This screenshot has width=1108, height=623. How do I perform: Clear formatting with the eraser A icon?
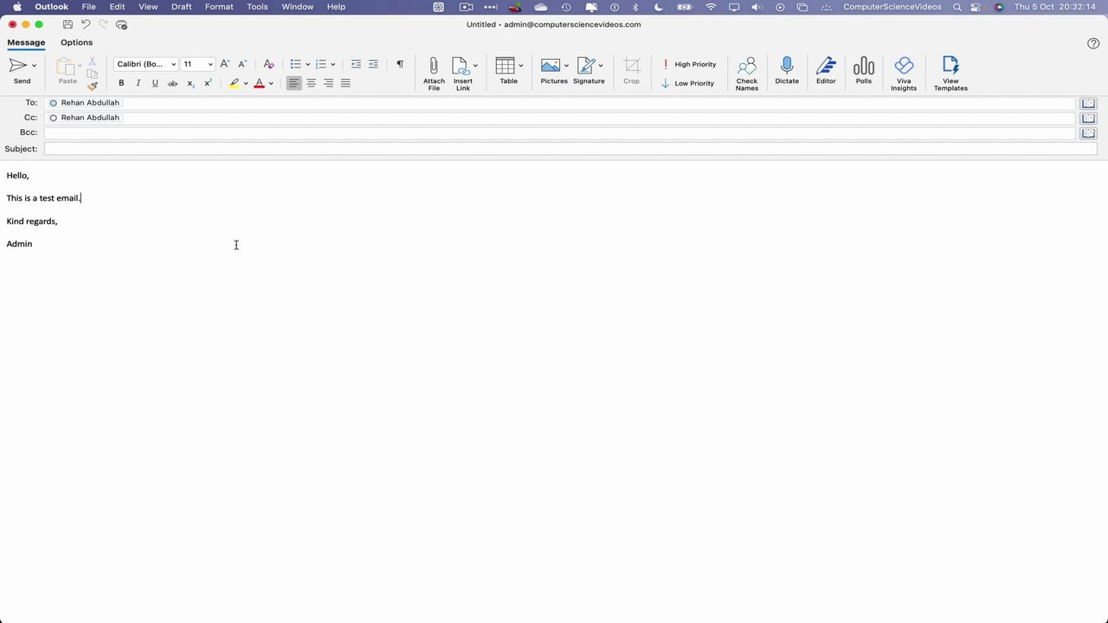(268, 64)
